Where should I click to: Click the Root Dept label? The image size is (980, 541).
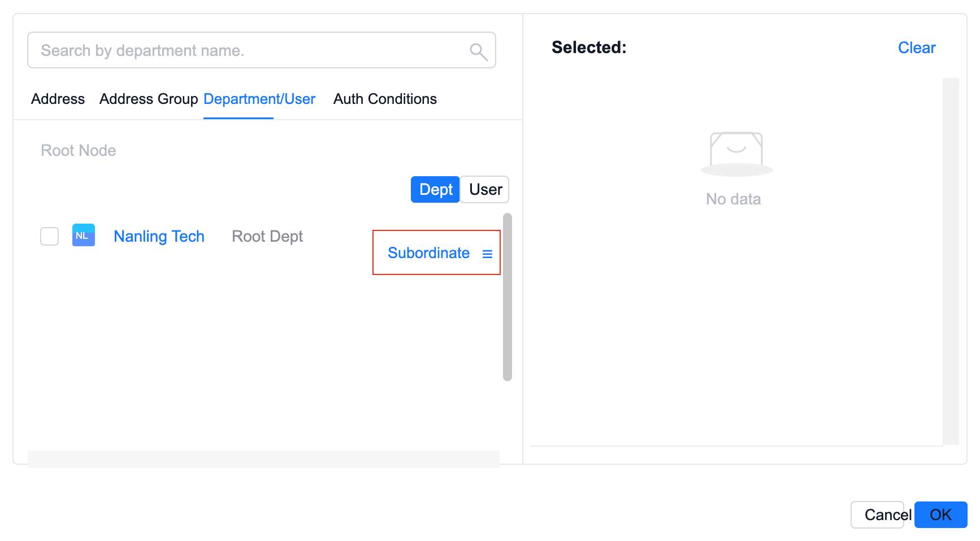(x=267, y=236)
